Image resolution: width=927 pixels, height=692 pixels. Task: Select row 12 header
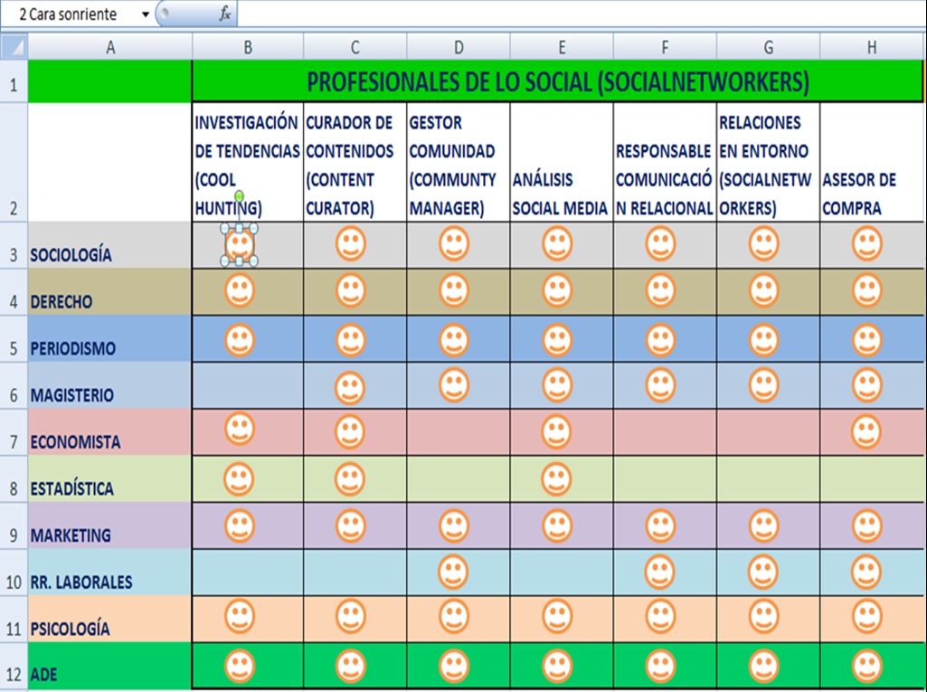(14, 666)
